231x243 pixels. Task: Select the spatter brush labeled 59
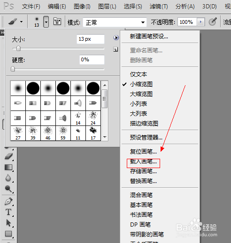point(63,133)
